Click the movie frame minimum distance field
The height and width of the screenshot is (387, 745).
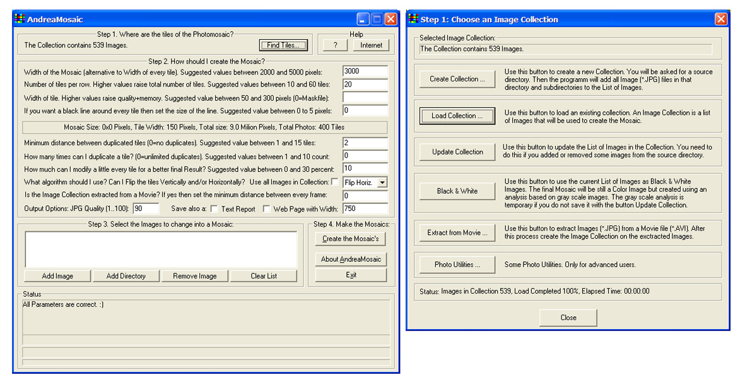(x=365, y=196)
